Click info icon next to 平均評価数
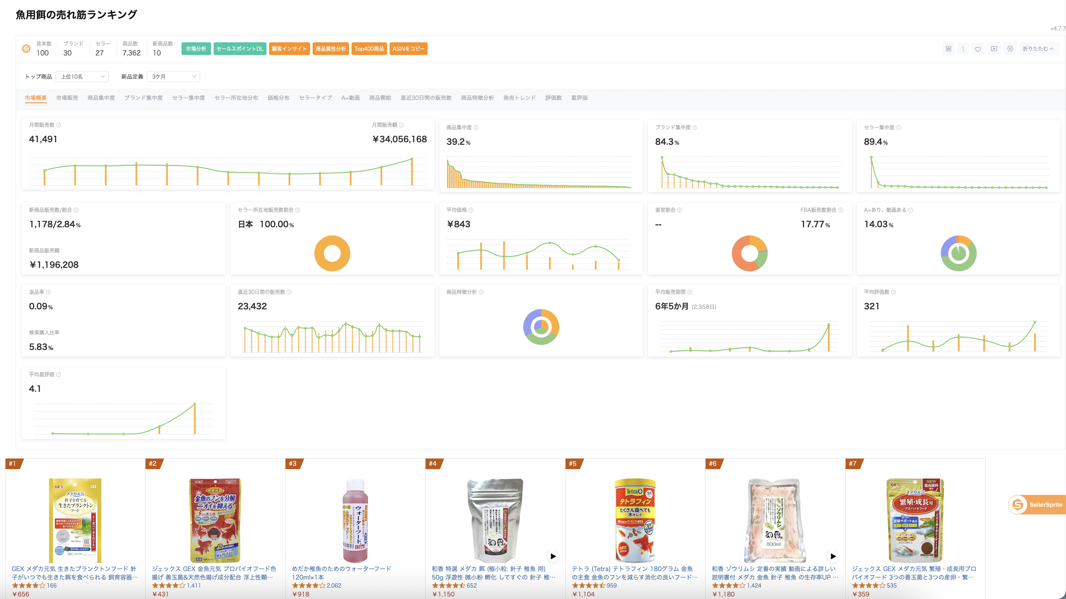The height and width of the screenshot is (599, 1066). 894,292
